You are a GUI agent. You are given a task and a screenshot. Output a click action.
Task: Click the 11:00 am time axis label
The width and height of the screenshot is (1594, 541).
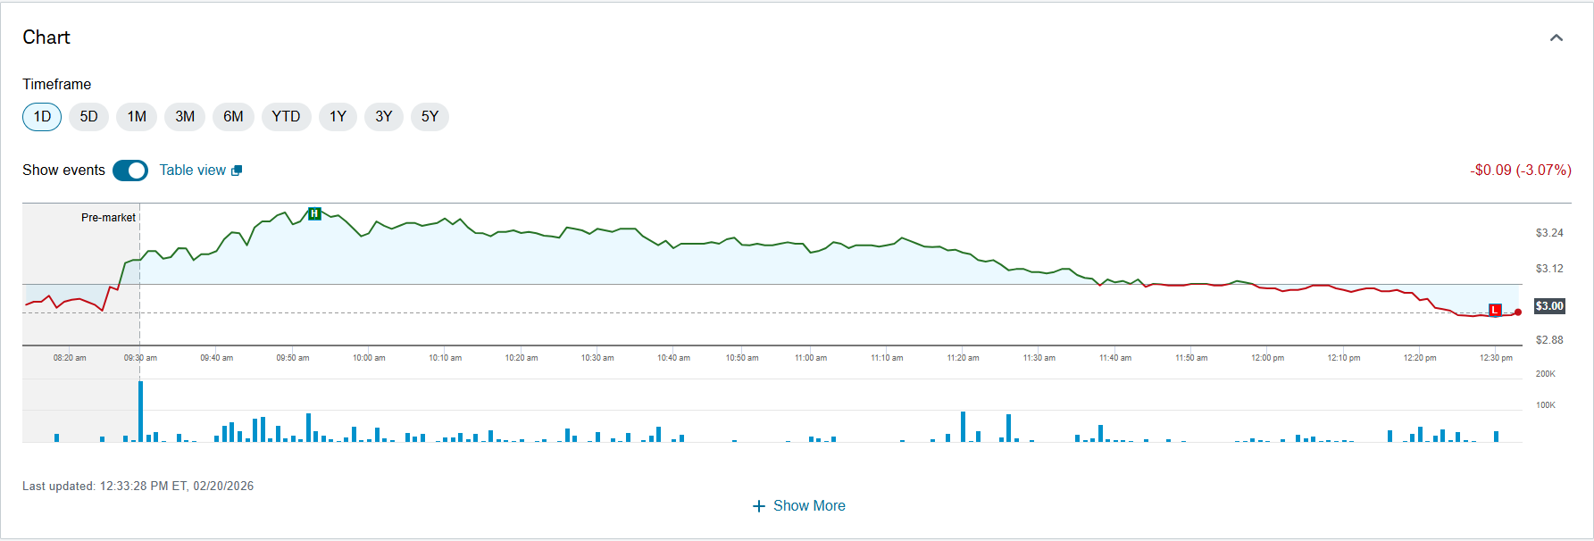click(x=811, y=358)
